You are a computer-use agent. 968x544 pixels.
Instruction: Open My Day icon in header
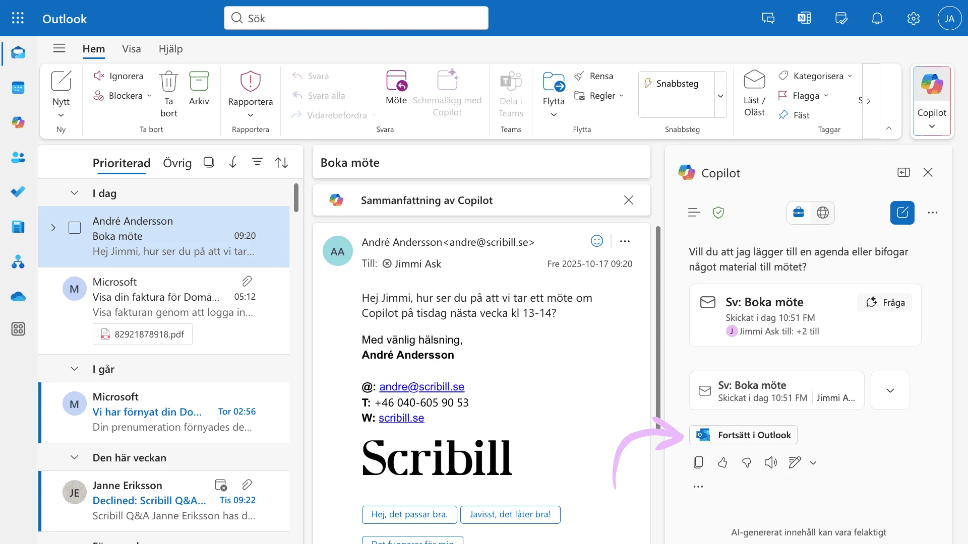(841, 19)
